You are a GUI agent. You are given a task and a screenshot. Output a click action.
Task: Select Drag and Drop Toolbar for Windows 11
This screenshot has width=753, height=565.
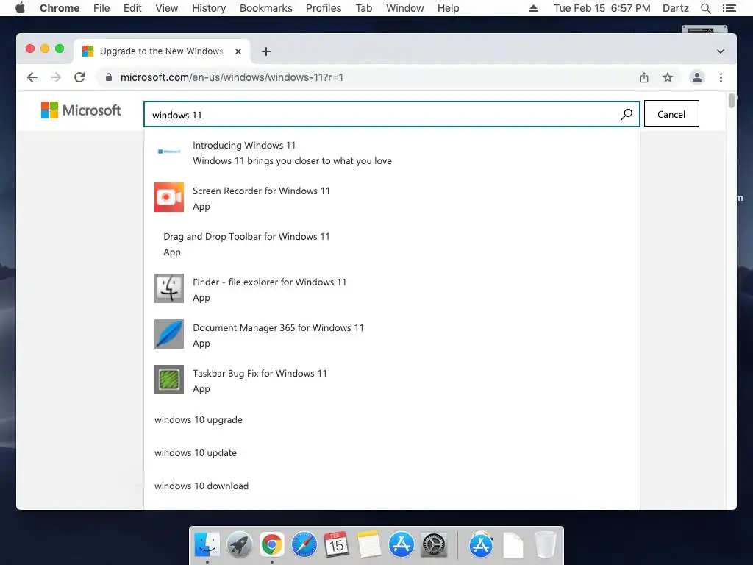point(392,244)
